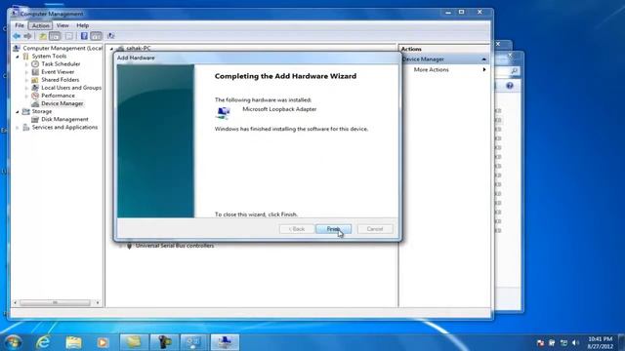Screen dimensions: 625x351
Task: Click the search icon in background window
Action: tap(515, 71)
